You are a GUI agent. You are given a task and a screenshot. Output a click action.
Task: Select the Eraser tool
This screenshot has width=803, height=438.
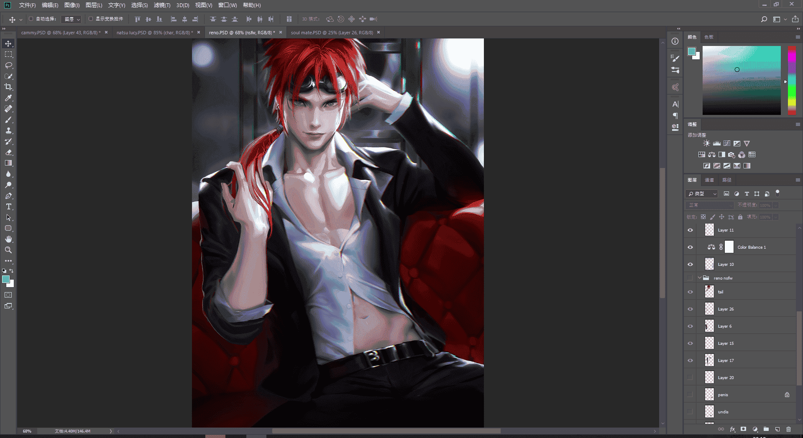(8, 152)
